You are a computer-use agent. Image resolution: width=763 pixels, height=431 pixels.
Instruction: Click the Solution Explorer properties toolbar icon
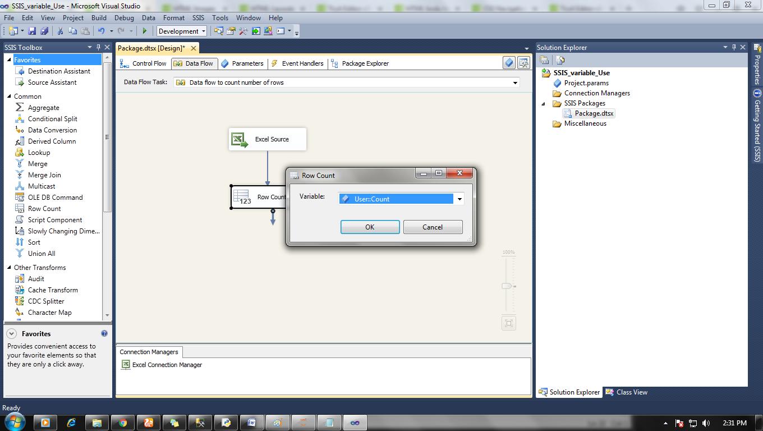pos(544,60)
